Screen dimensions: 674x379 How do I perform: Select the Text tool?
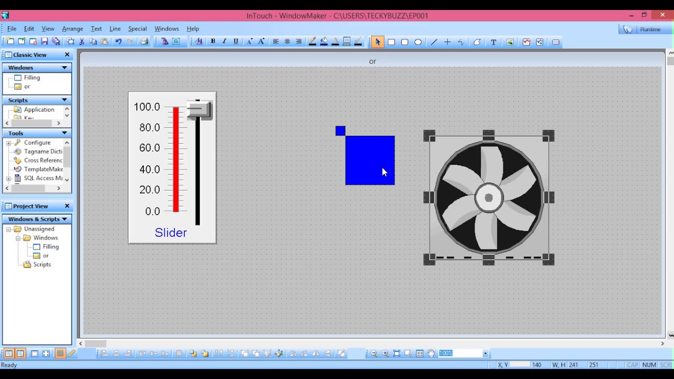[x=493, y=42]
